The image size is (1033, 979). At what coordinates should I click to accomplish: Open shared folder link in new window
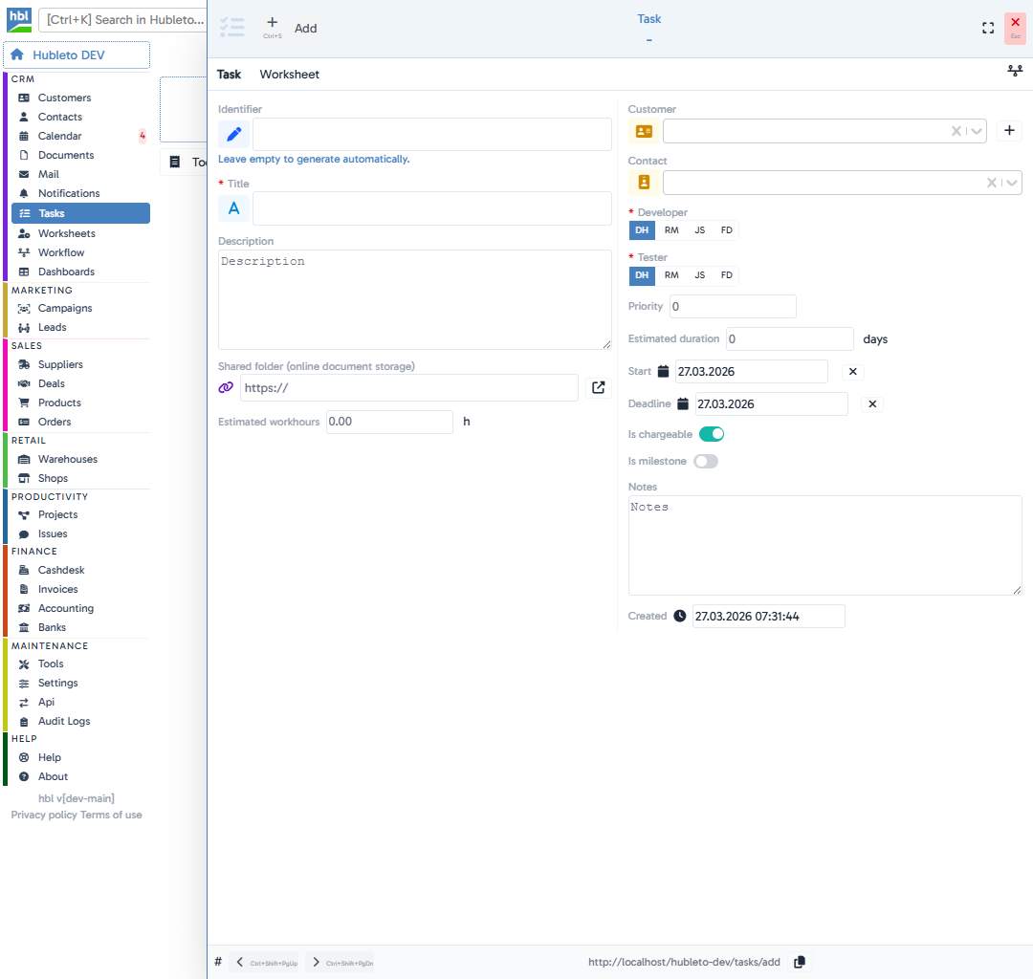[598, 387]
